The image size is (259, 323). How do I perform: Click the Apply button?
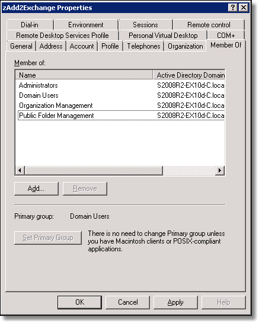pos(175,302)
